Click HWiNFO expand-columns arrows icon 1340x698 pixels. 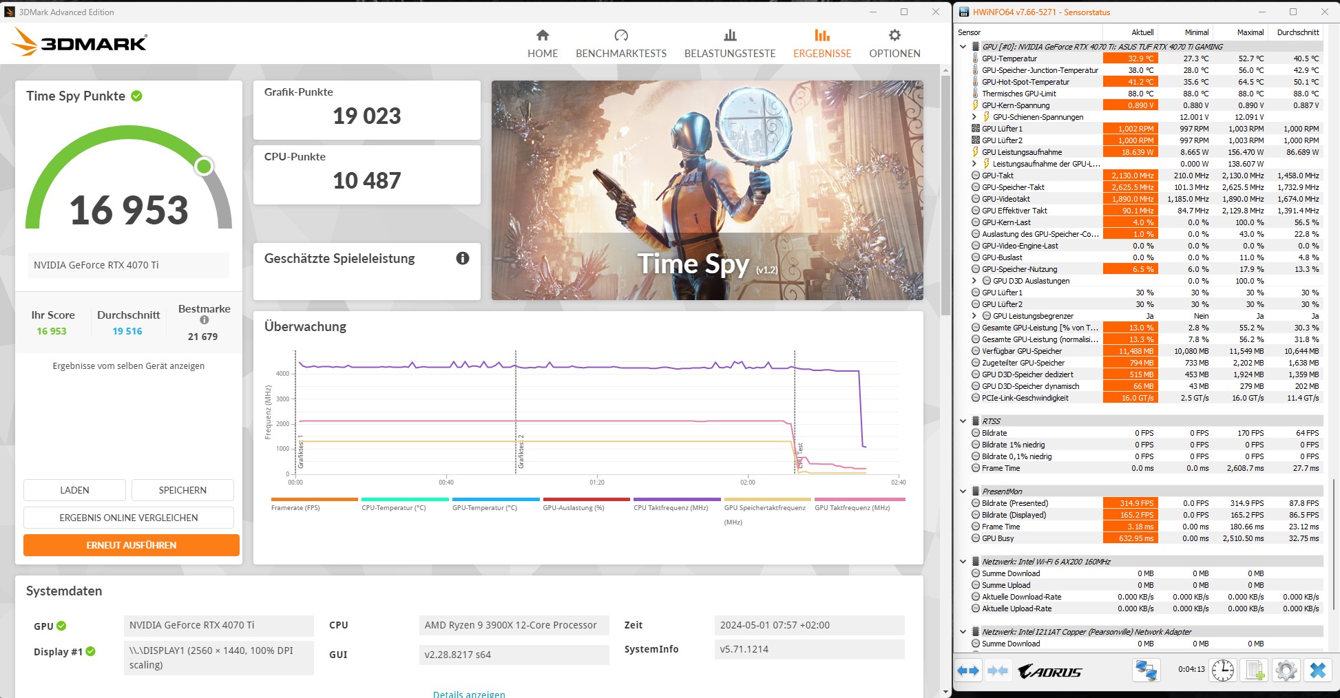pyautogui.click(x=968, y=670)
